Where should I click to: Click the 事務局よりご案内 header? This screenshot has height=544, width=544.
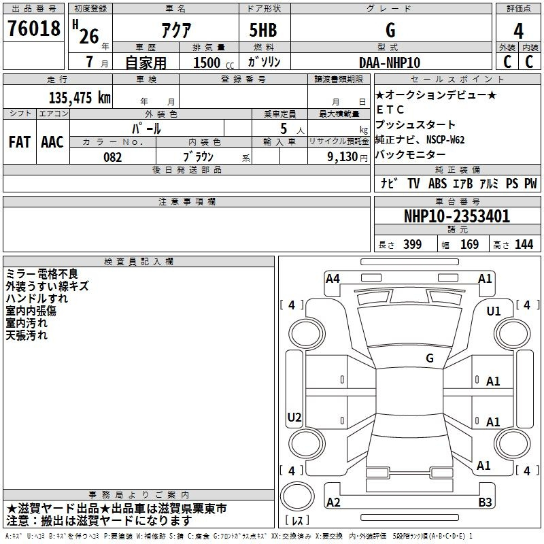coord(139,495)
